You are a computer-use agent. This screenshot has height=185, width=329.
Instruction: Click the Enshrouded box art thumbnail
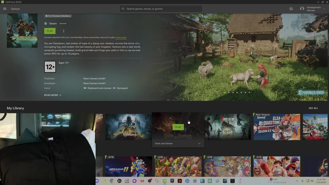pos(22,31)
